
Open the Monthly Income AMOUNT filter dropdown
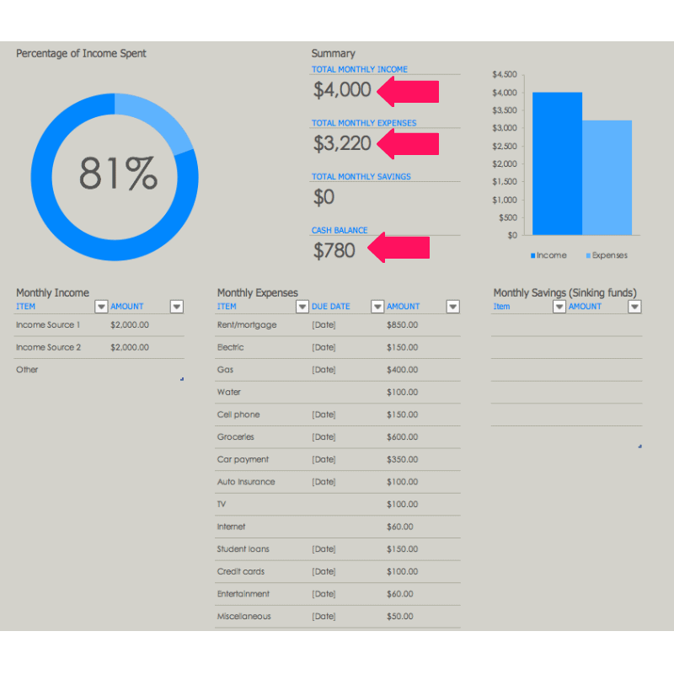(177, 307)
